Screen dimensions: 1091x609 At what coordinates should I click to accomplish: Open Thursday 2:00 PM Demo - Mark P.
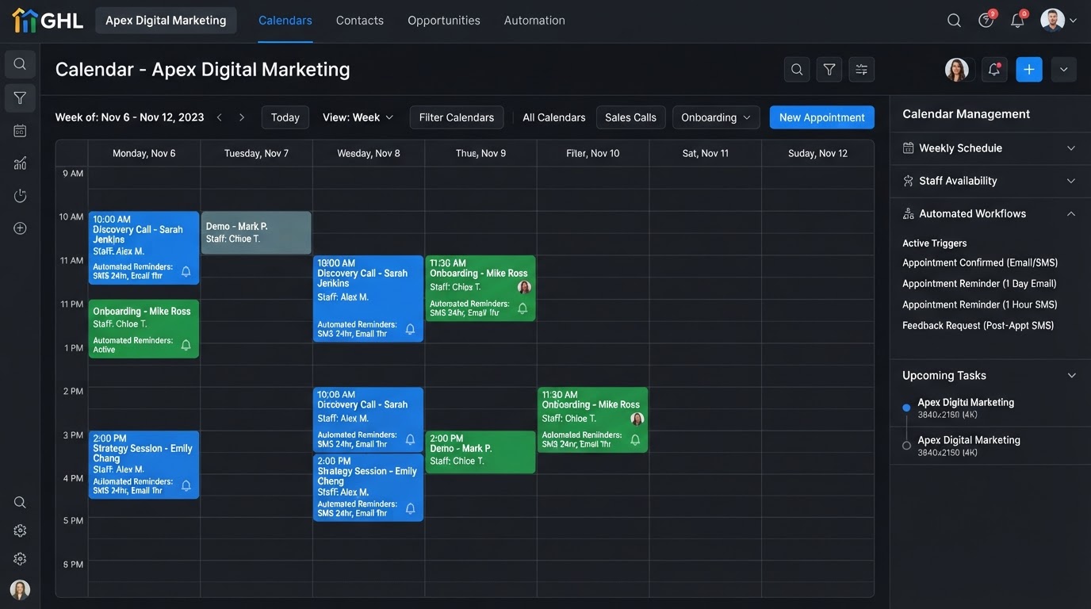tap(480, 452)
